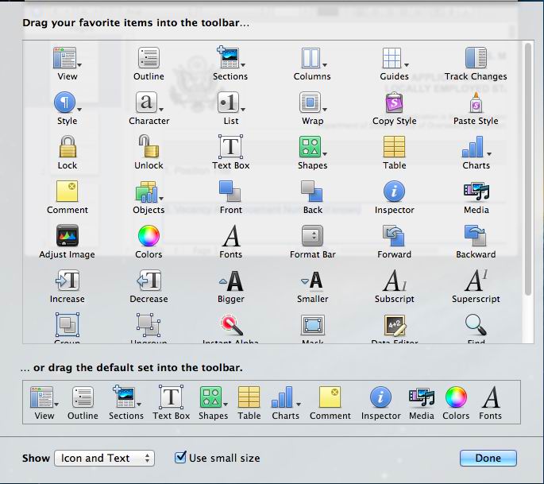Select Outline in the default toolbar set

pyautogui.click(x=83, y=403)
